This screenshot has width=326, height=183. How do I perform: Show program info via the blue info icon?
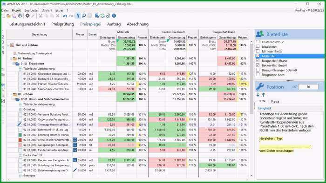tap(114, 16)
